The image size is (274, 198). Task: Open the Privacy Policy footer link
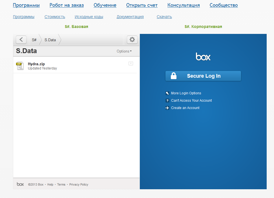coord(79,184)
